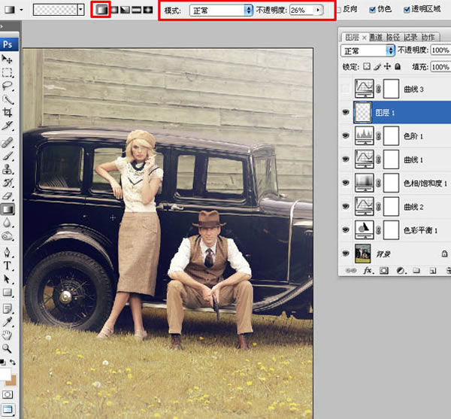This screenshot has height=419, width=451.
Task: Choose the linear gradient style icon
Action: tap(101, 10)
